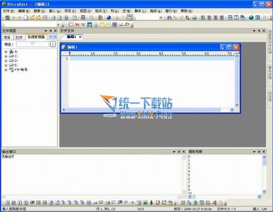
Task: Switch to the 项目 tab
Action: pos(7,38)
